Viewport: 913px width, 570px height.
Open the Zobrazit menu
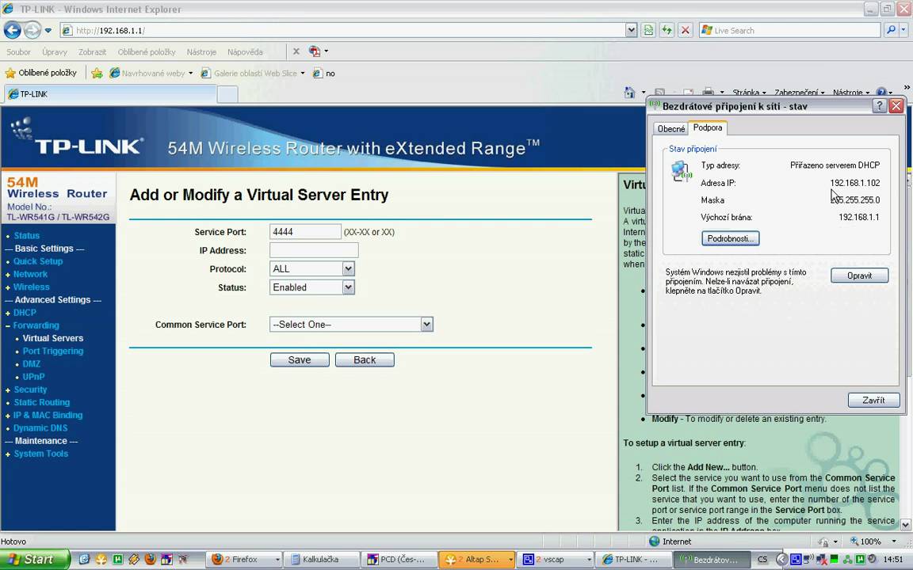[x=92, y=51]
